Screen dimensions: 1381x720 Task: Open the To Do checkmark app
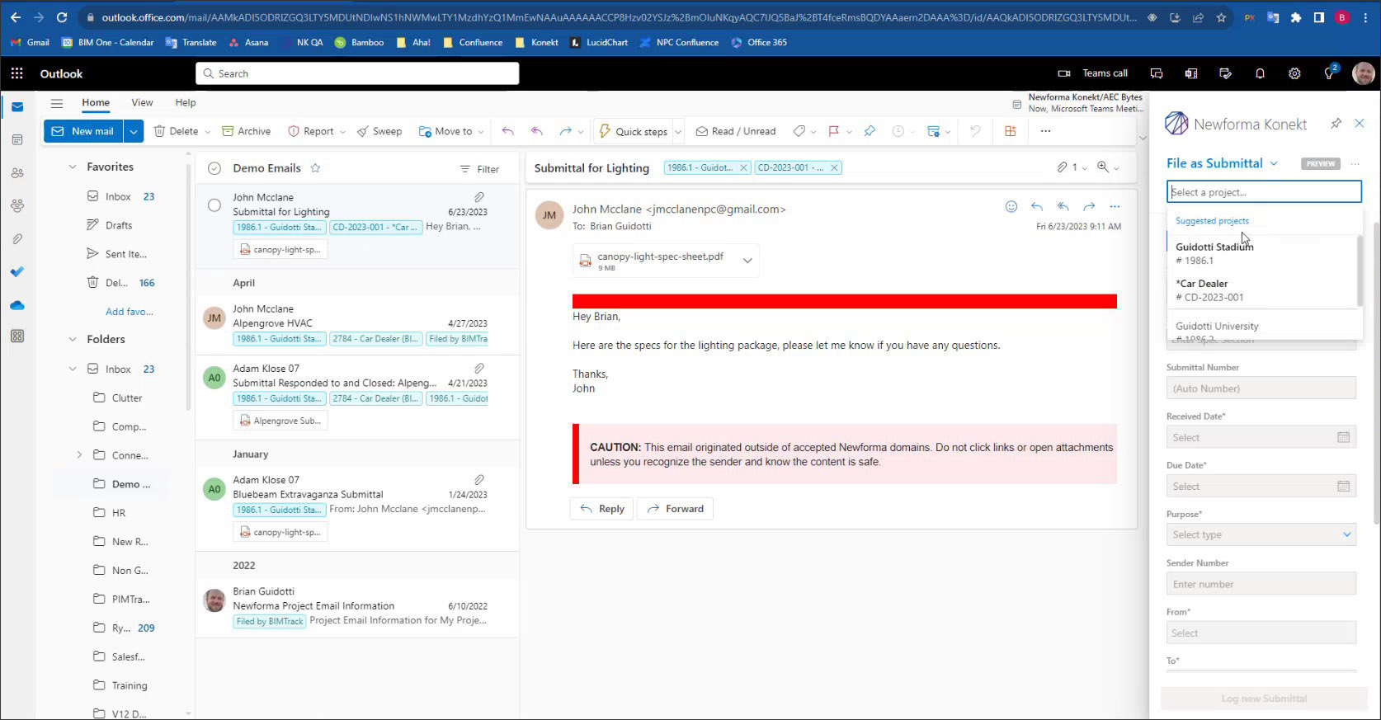pyautogui.click(x=17, y=271)
